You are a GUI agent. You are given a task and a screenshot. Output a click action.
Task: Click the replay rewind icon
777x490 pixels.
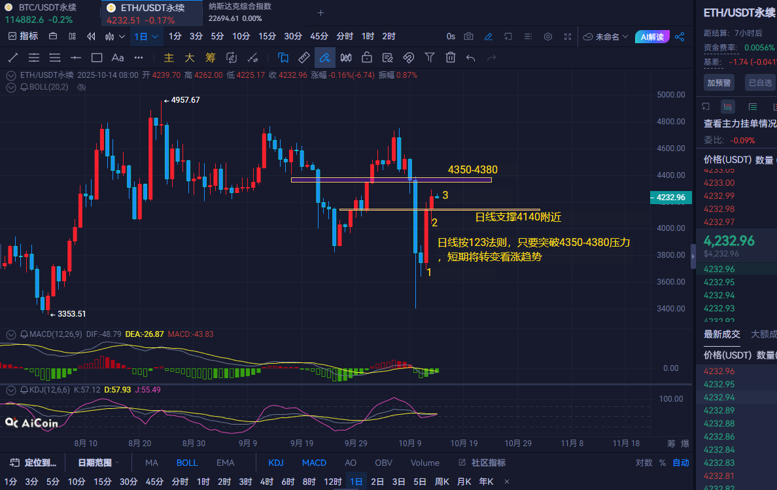[91, 36]
